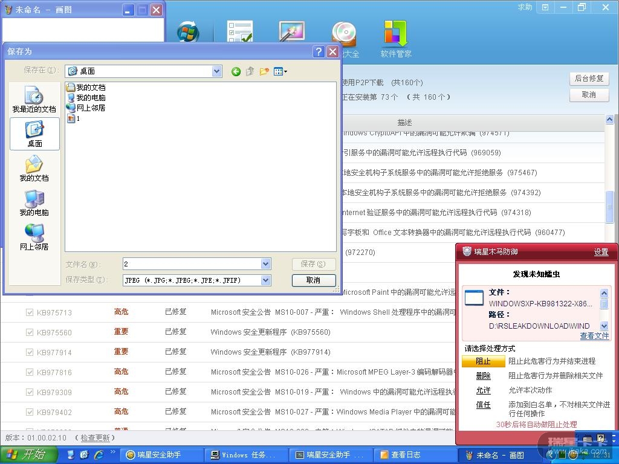
Task: Click 信任 link in trojan alert
Action: [x=483, y=405]
